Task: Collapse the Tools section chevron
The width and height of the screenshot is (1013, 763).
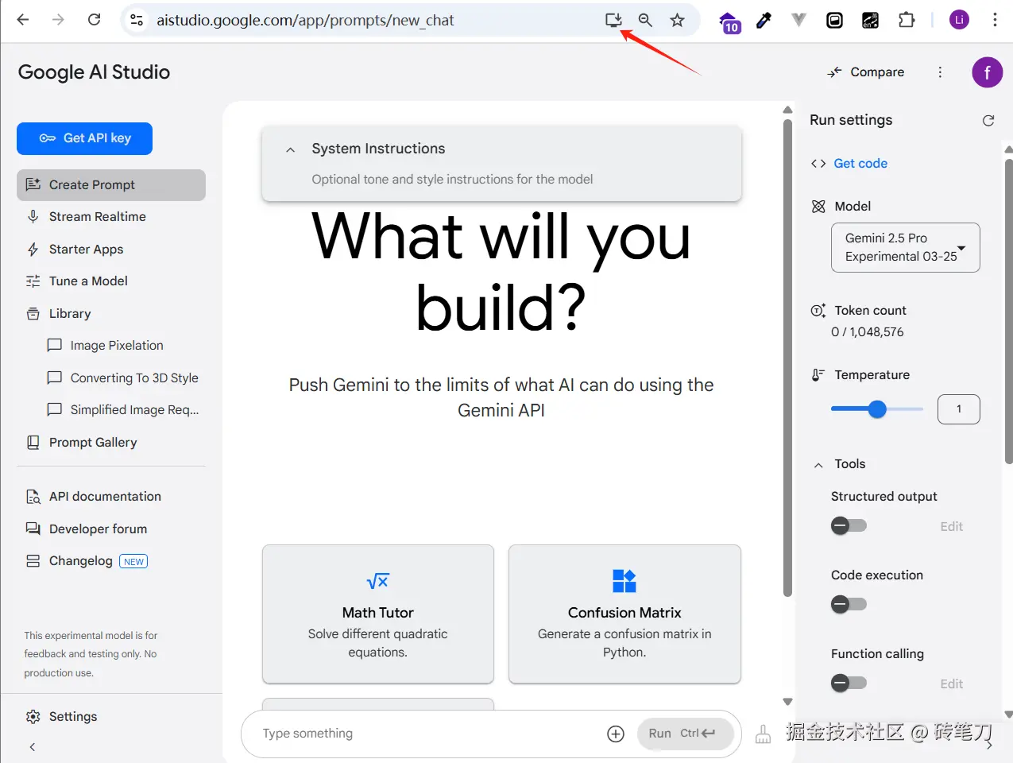Action: 818,465
